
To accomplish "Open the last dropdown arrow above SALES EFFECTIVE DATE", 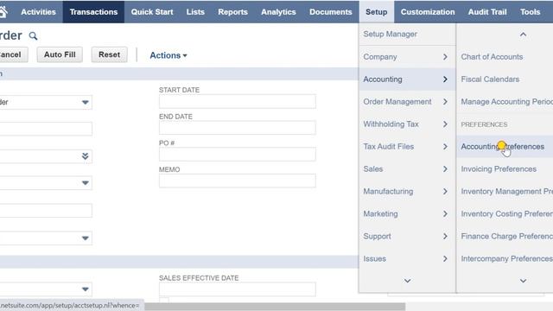I will pos(85,238).
